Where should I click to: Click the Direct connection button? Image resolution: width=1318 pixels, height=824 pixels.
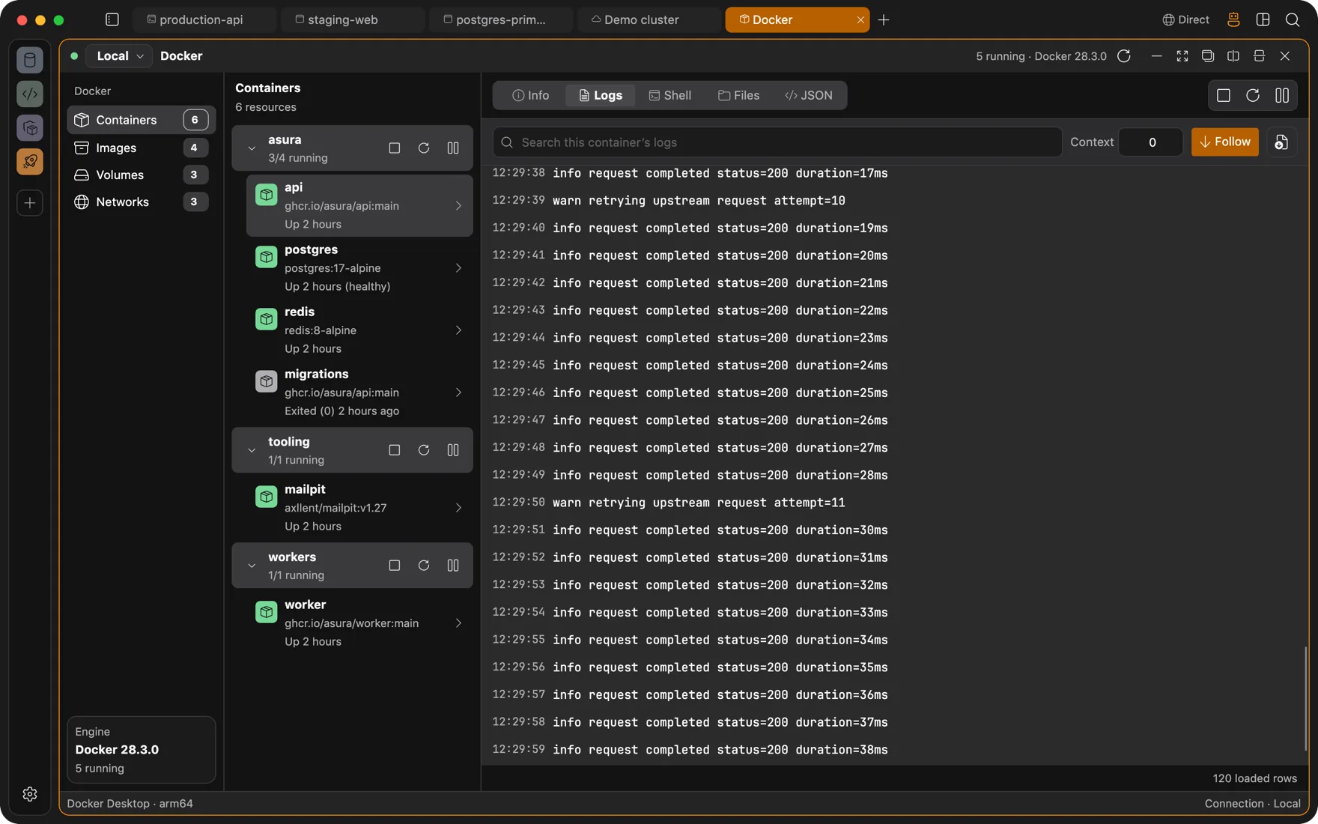pos(1185,19)
